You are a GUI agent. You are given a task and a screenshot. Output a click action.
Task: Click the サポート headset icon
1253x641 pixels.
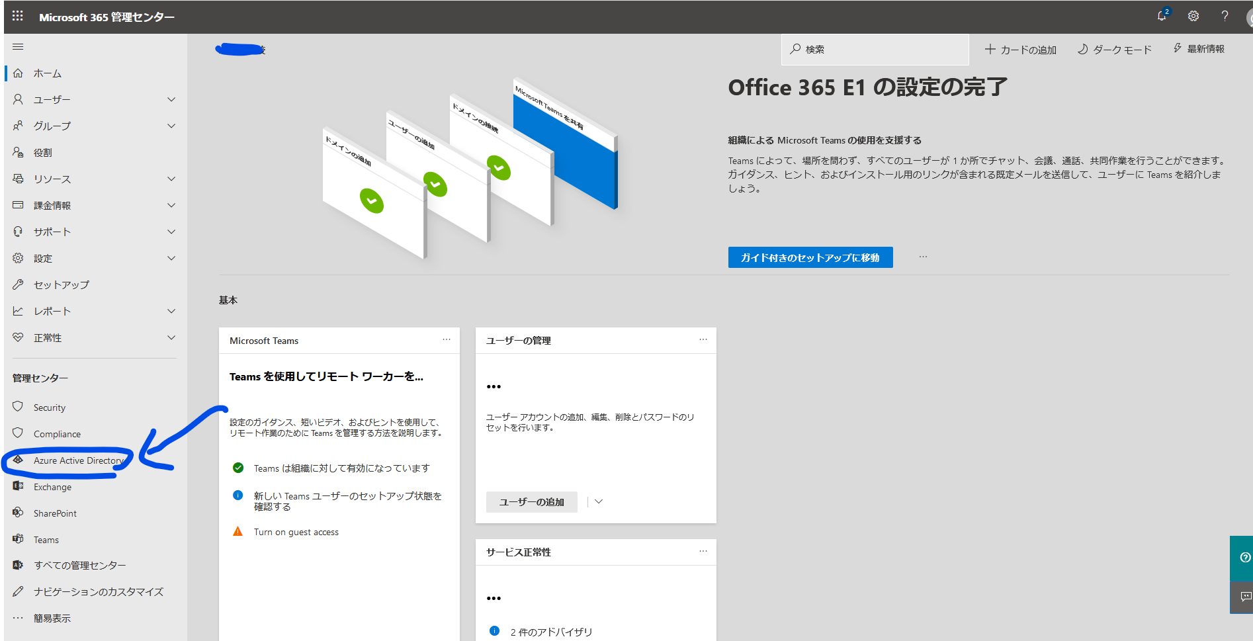[x=18, y=232]
